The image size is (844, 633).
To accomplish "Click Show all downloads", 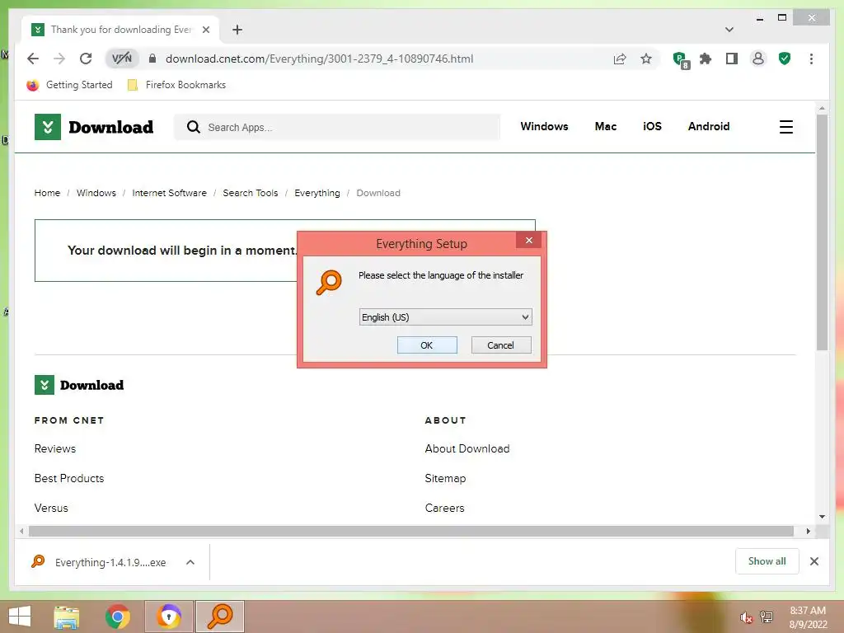I will tap(767, 561).
